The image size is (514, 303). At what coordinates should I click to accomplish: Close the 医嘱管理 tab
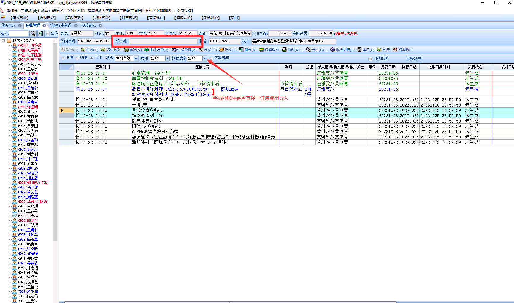pos(44,25)
